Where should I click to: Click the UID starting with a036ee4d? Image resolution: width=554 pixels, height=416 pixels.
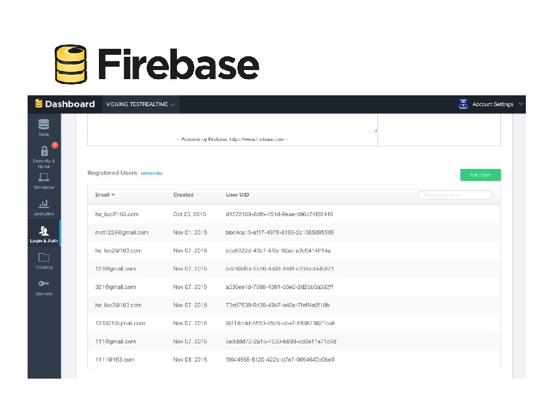point(280,287)
